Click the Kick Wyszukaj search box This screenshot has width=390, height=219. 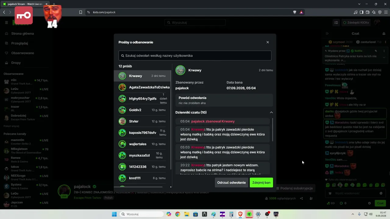click(195, 23)
